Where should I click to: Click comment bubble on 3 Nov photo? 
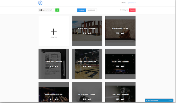pos(56,66)
